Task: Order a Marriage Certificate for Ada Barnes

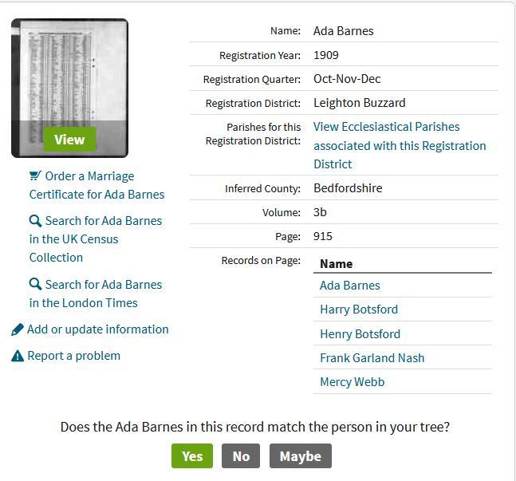Action: click(97, 185)
